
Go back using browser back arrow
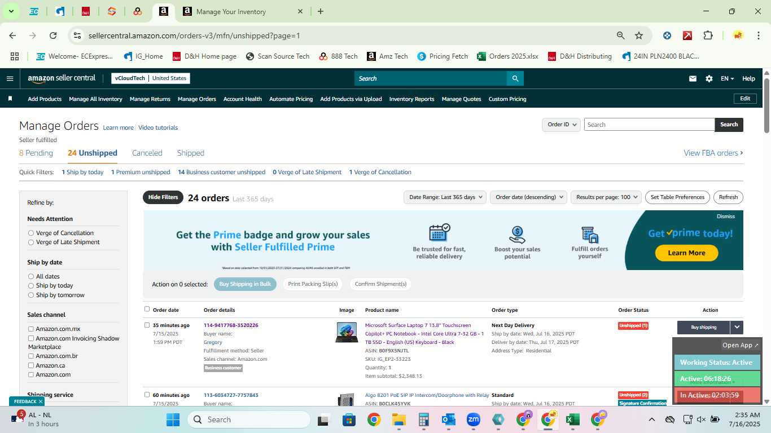[12, 36]
